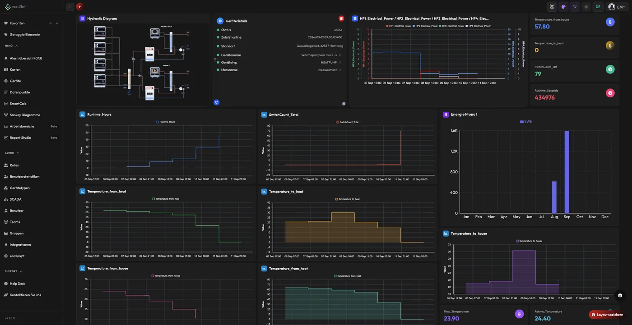Go back using the red arrow button
Image resolution: width=632 pixels, height=325 pixels.
click(80, 7)
